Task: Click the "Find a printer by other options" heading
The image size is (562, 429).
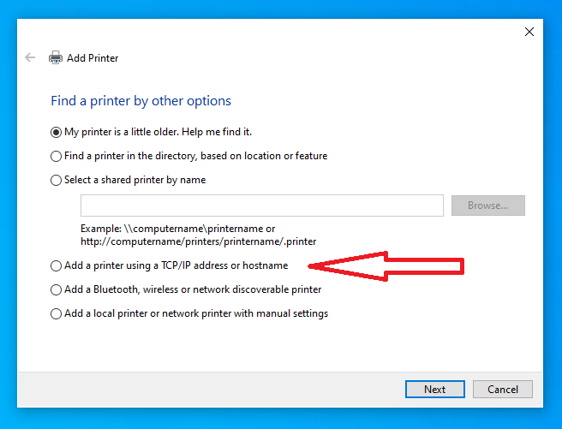Action: (x=140, y=101)
